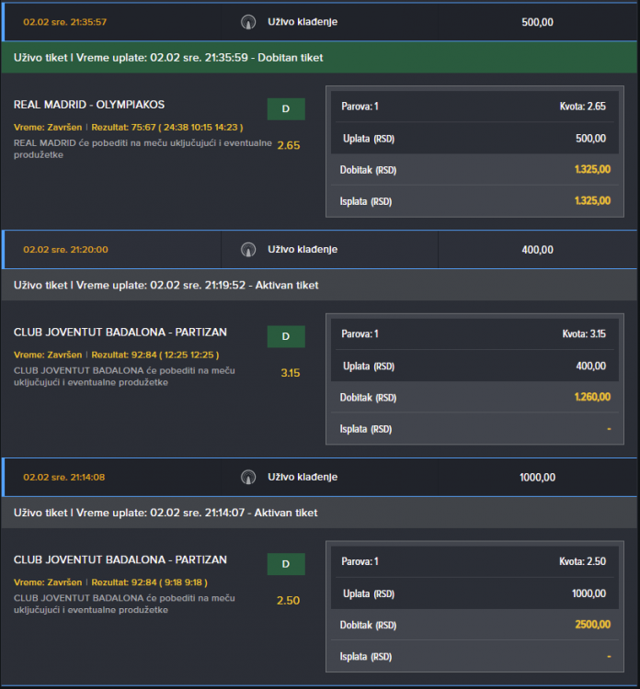
Task: Click the live betting icon on the 21:14:08 ticket
Action: pos(247,477)
